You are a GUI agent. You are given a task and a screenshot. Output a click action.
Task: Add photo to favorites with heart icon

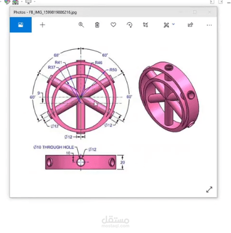(113, 25)
